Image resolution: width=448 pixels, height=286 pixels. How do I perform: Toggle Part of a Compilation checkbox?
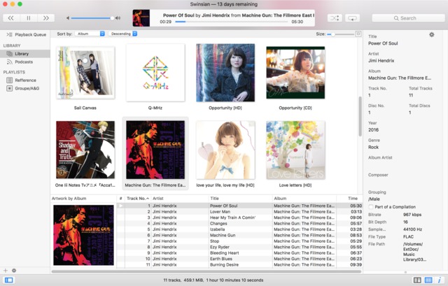tap(372, 207)
